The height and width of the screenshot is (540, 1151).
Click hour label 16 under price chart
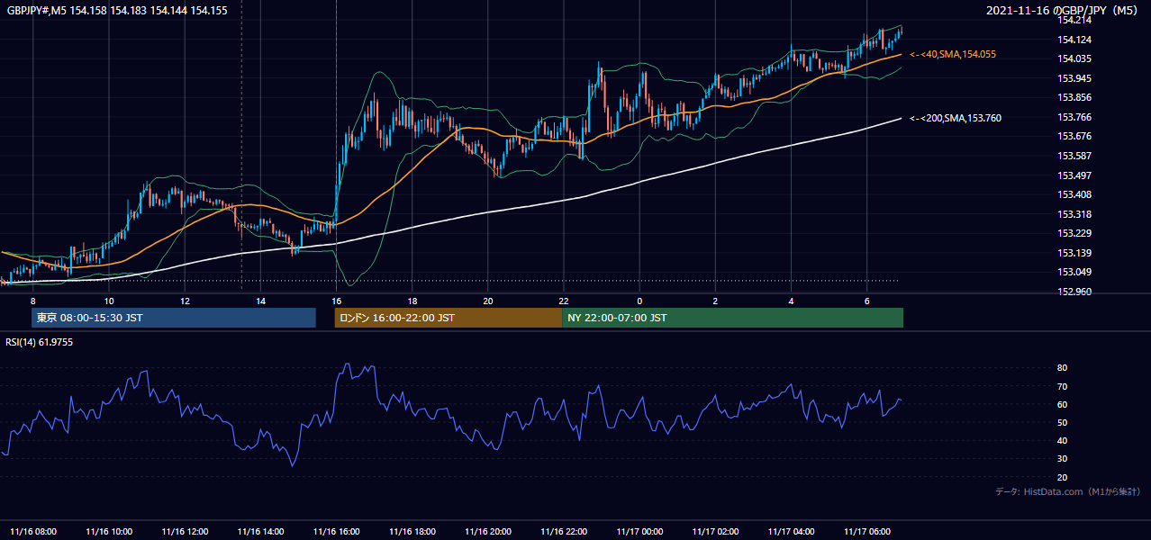point(336,301)
